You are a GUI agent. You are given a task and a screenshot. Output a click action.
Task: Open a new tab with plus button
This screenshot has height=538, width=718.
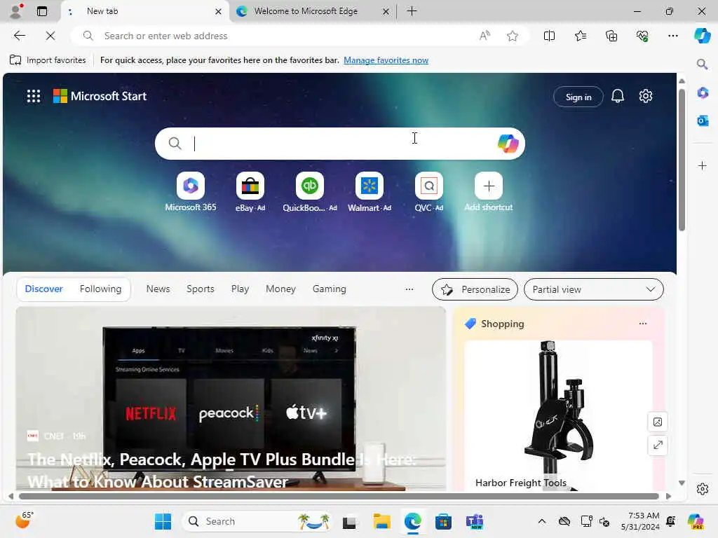coord(412,11)
